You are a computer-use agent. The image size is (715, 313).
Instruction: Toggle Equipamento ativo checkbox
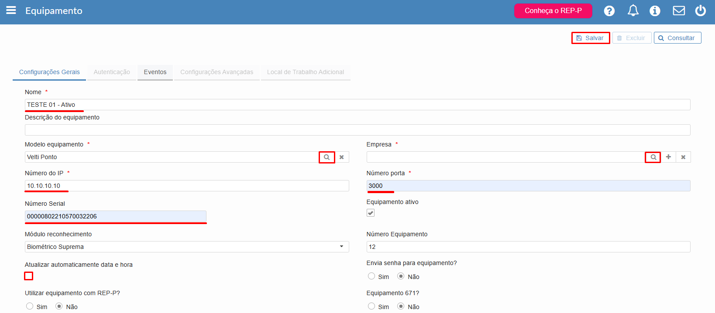coord(371,213)
